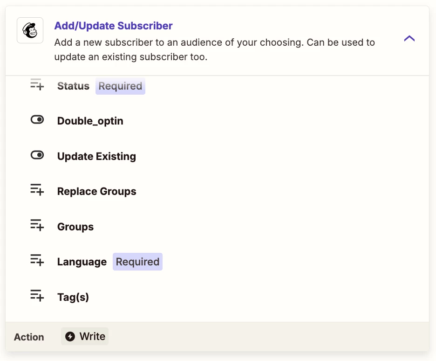
Task: Click the Required badge next to Language
Action: (x=137, y=262)
